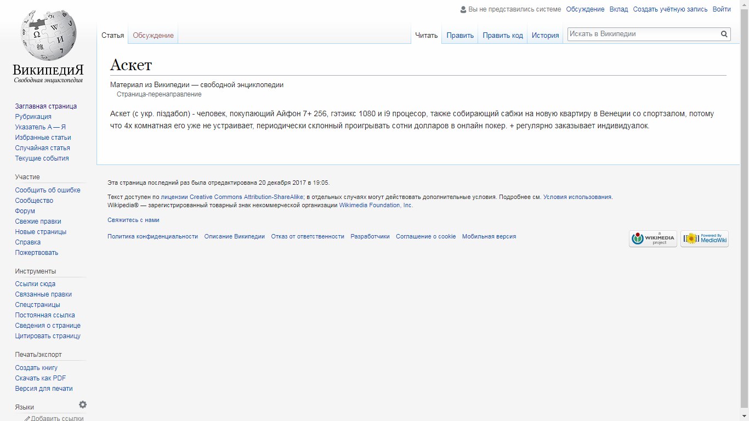
Task: Go to Случайная статья in sidebar
Action: tap(42, 148)
